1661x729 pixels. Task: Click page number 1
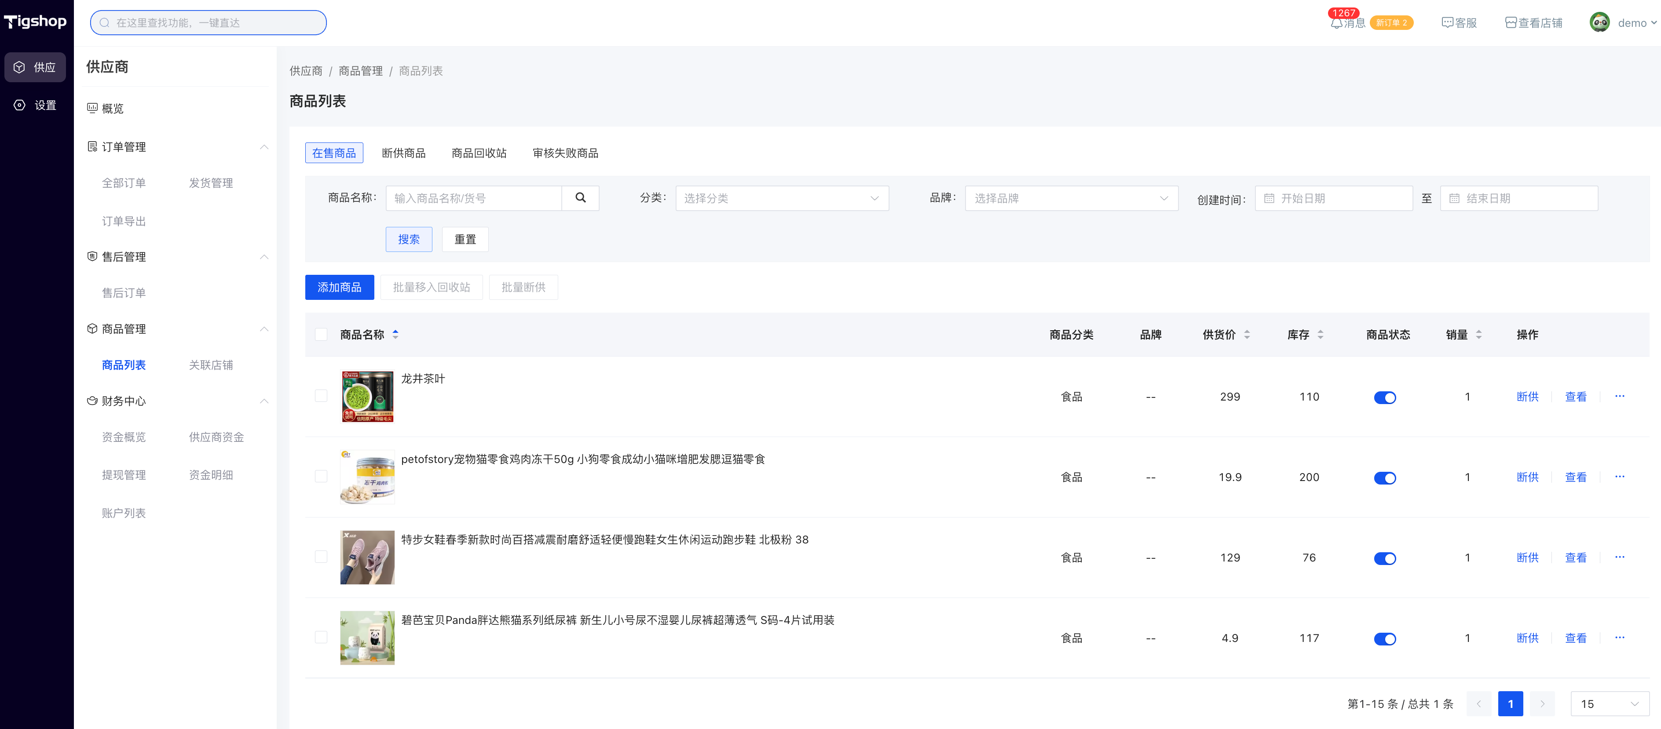coord(1510,704)
